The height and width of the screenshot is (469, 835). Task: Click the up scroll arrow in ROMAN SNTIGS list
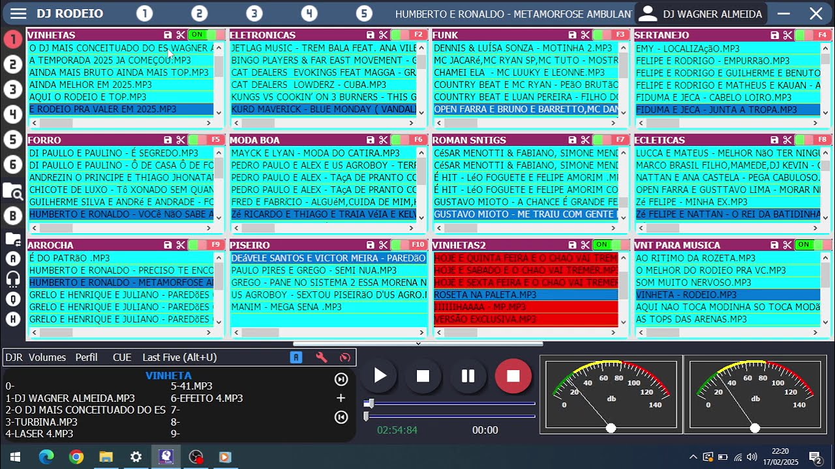[x=623, y=152]
